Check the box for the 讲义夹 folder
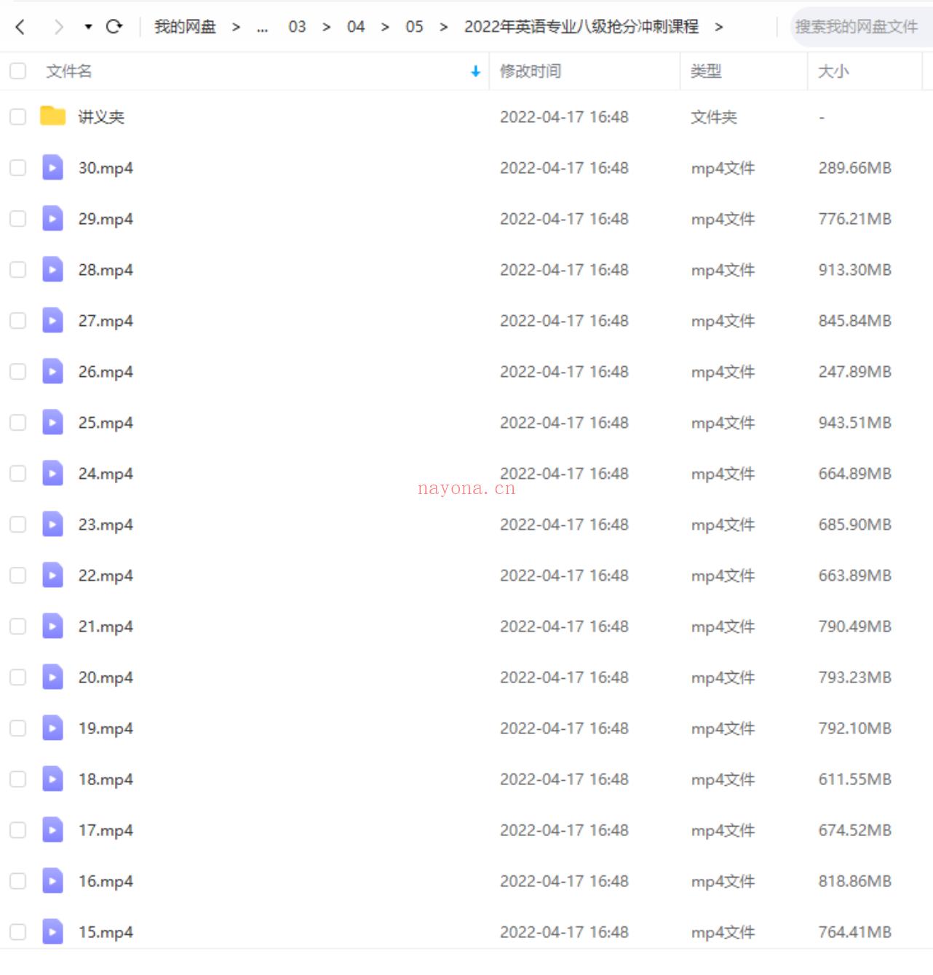 coord(18,116)
